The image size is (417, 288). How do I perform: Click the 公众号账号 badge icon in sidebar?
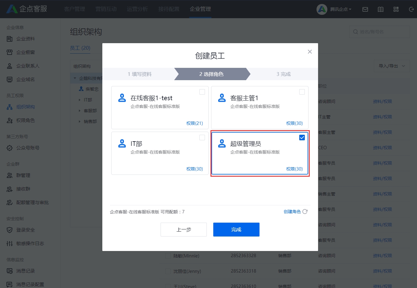point(10,148)
